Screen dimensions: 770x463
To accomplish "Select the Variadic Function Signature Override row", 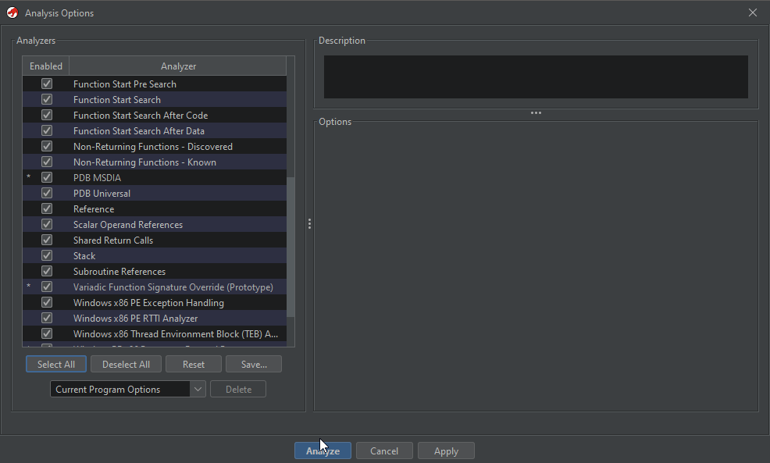I will (x=173, y=287).
